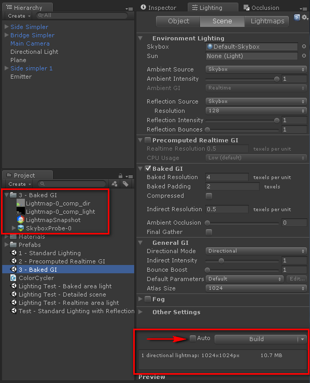This screenshot has width=310, height=383.
Task: Select the LightmapSnapshot asset icon
Action: 21,220
